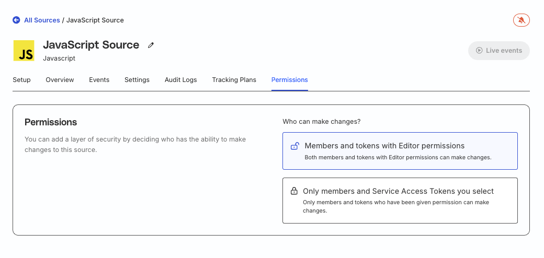Open the Settings tab
The height and width of the screenshot is (258, 544).
(137, 80)
